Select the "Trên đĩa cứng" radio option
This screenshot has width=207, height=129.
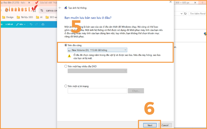pos(66,45)
